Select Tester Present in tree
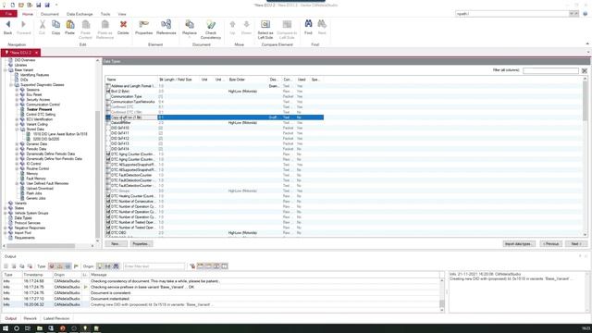 (x=39, y=109)
